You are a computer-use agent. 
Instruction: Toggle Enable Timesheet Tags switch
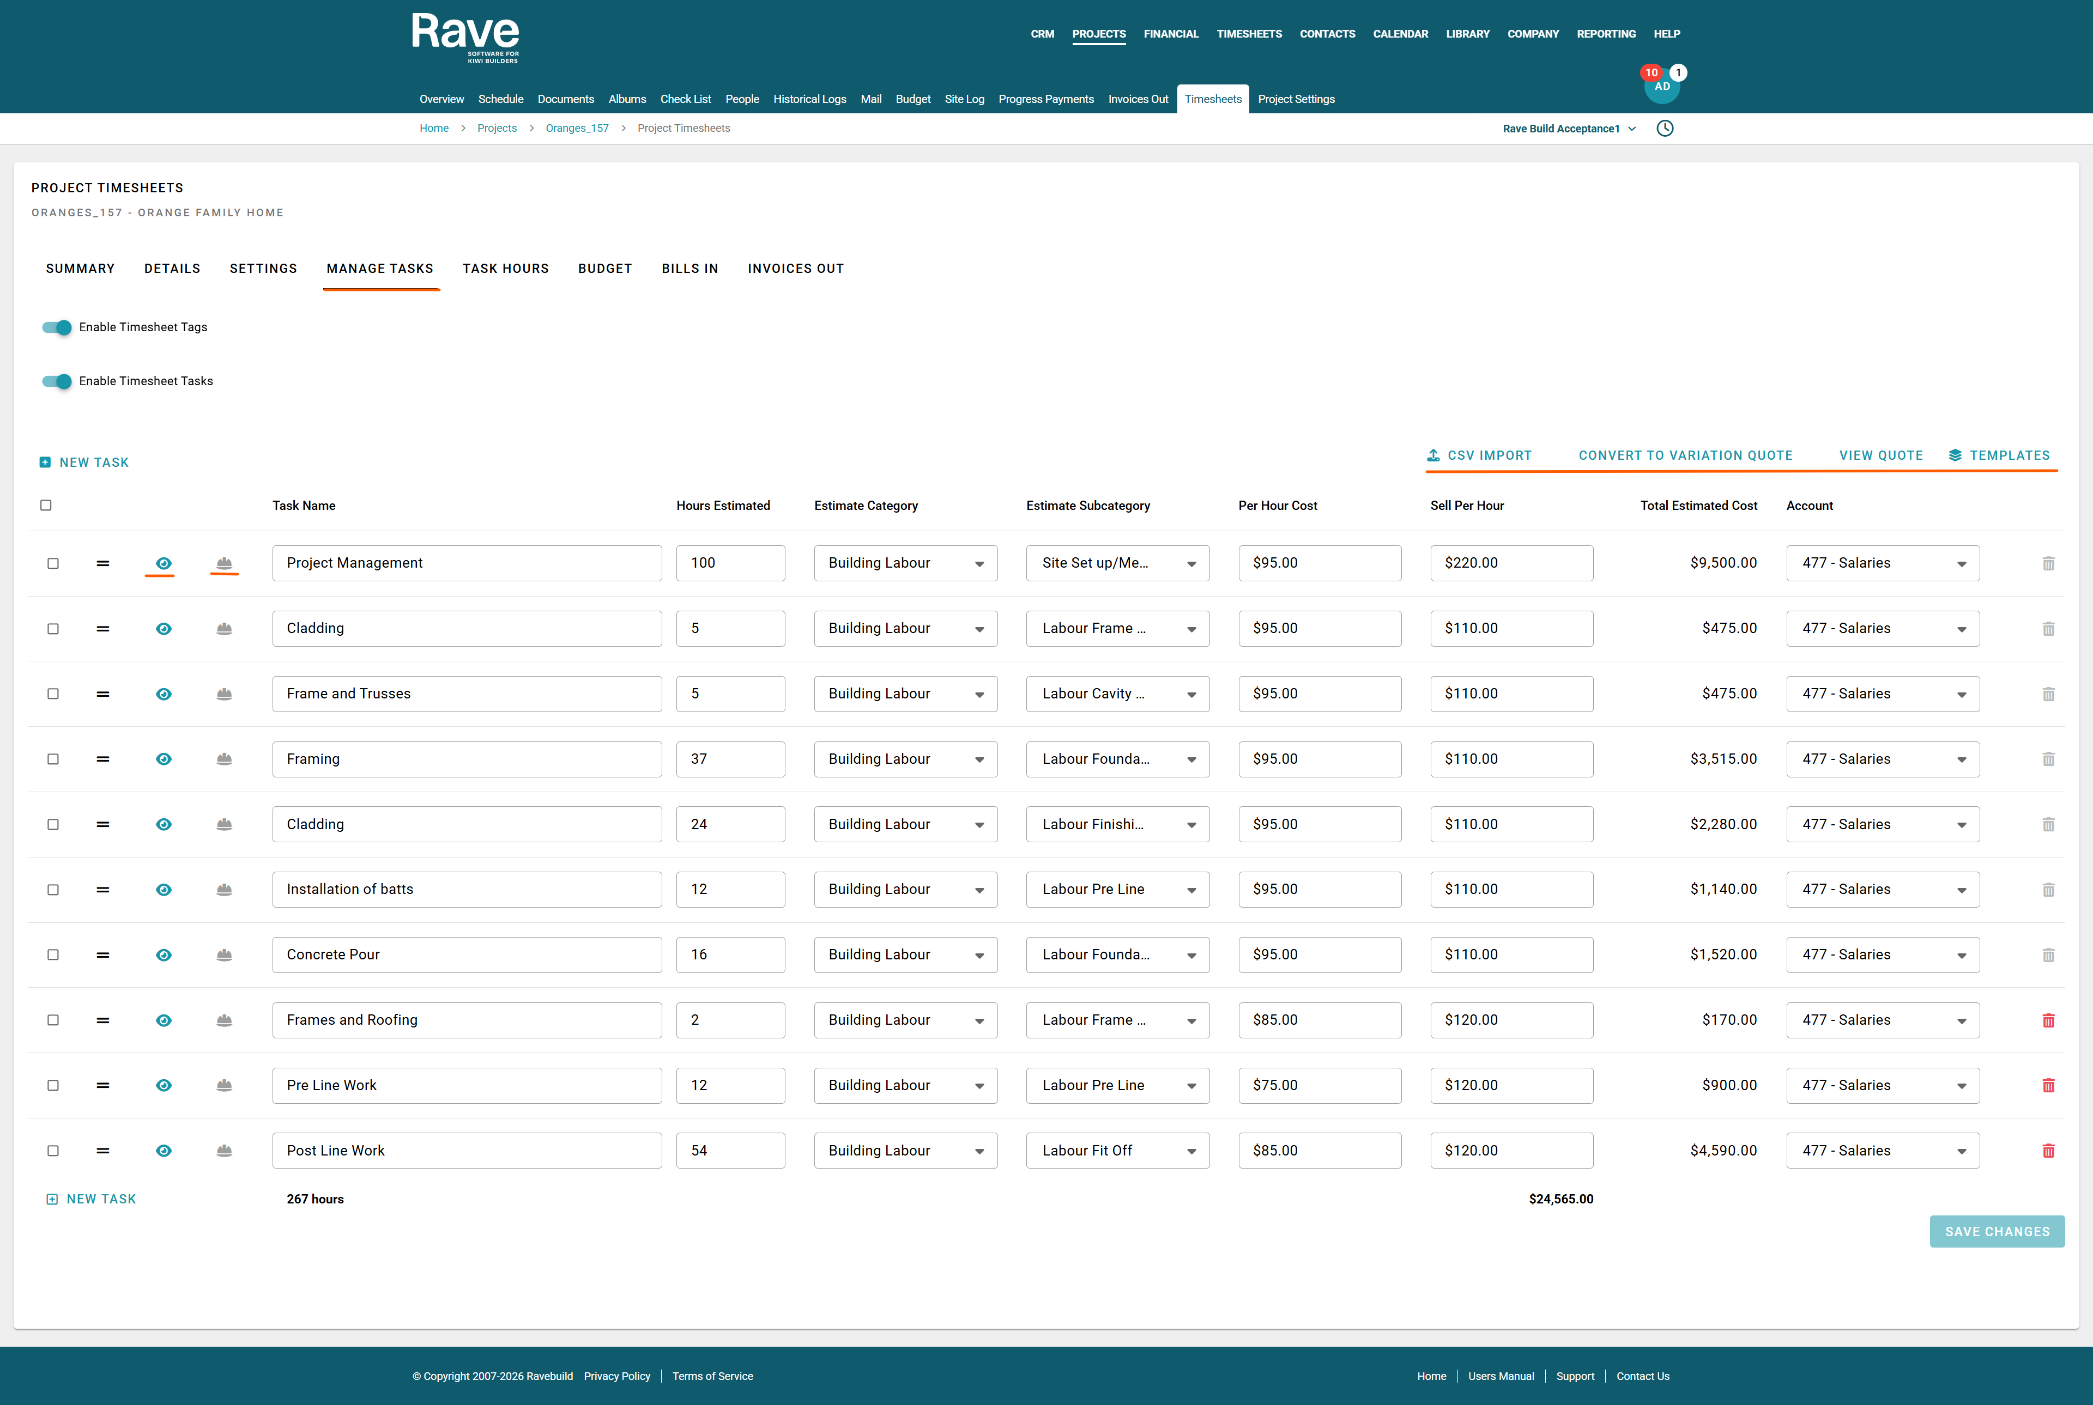tap(57, 327)
